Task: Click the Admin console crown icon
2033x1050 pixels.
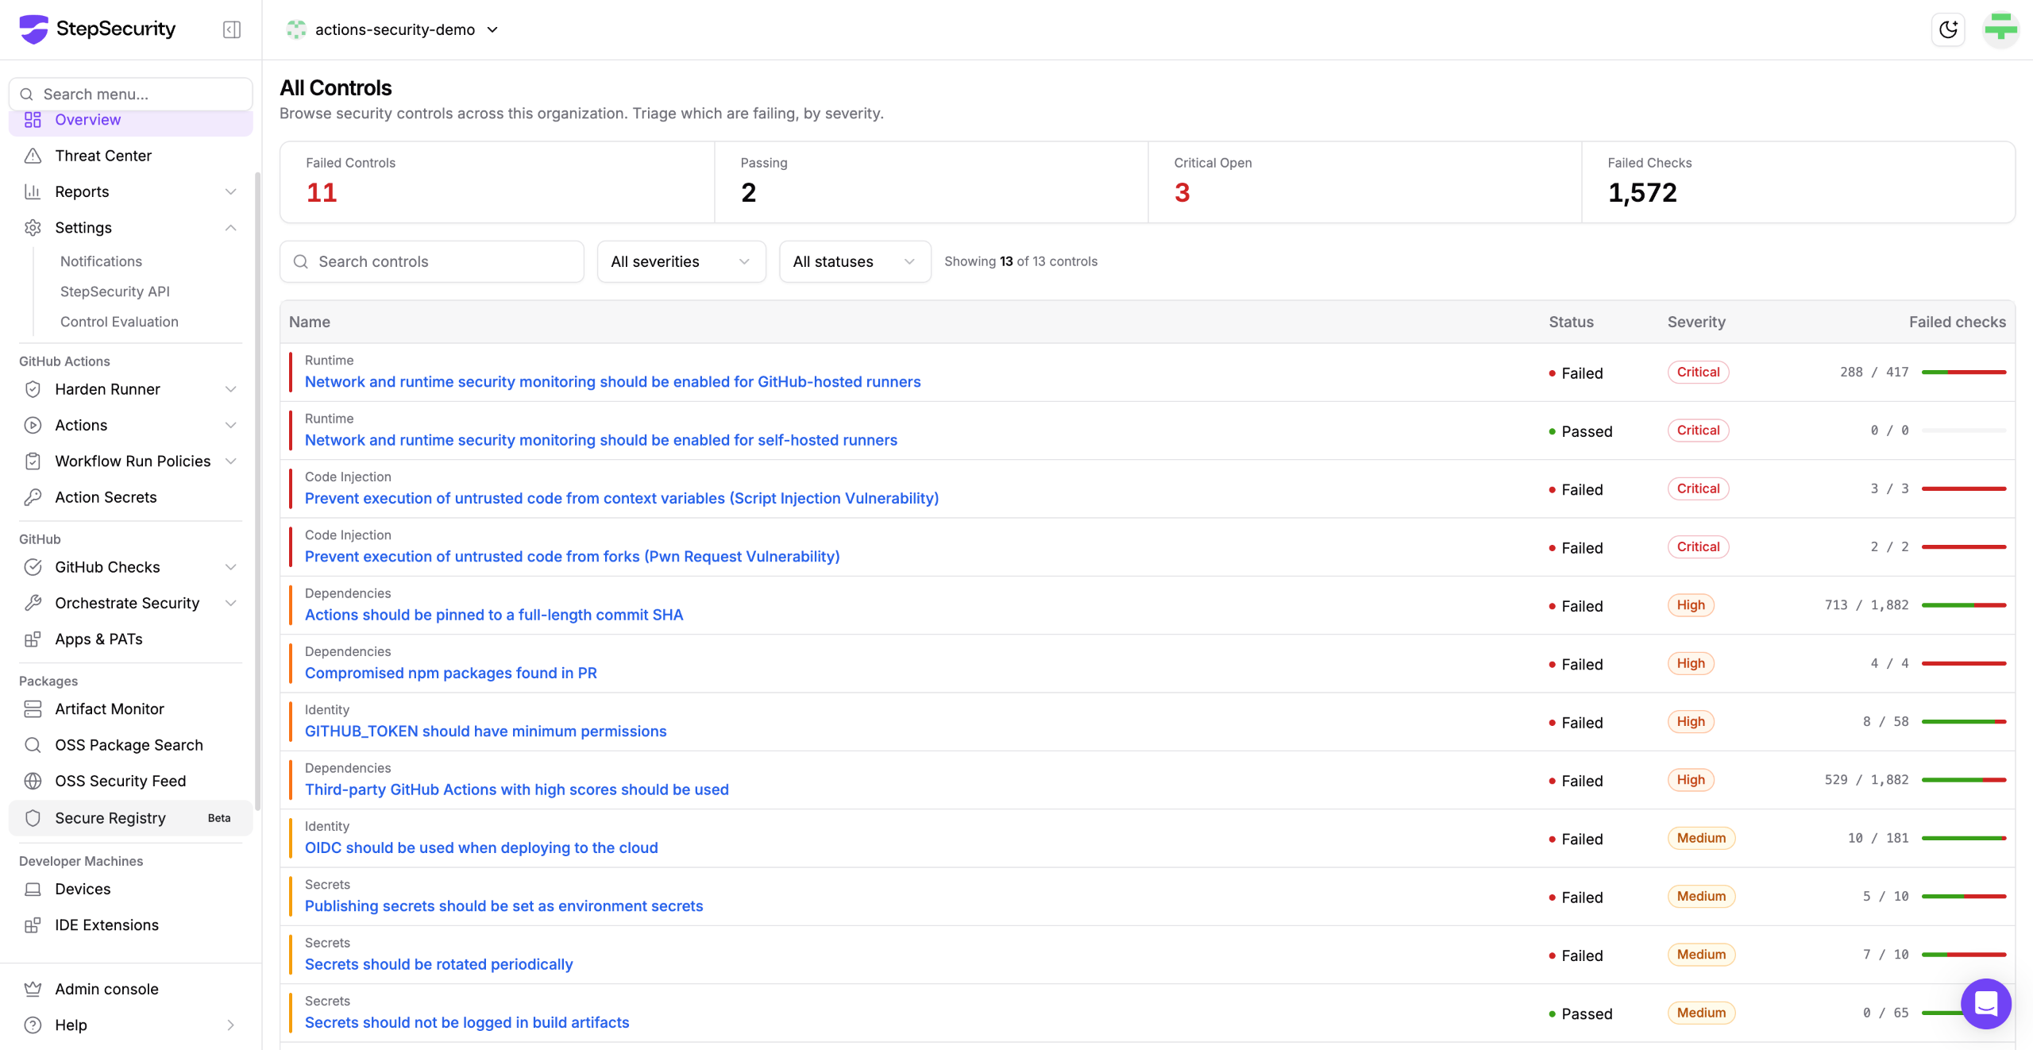Action: click(x=33, y=990)
